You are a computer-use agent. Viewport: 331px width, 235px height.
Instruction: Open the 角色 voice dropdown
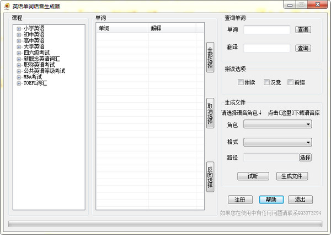click(x=277, y=125)
